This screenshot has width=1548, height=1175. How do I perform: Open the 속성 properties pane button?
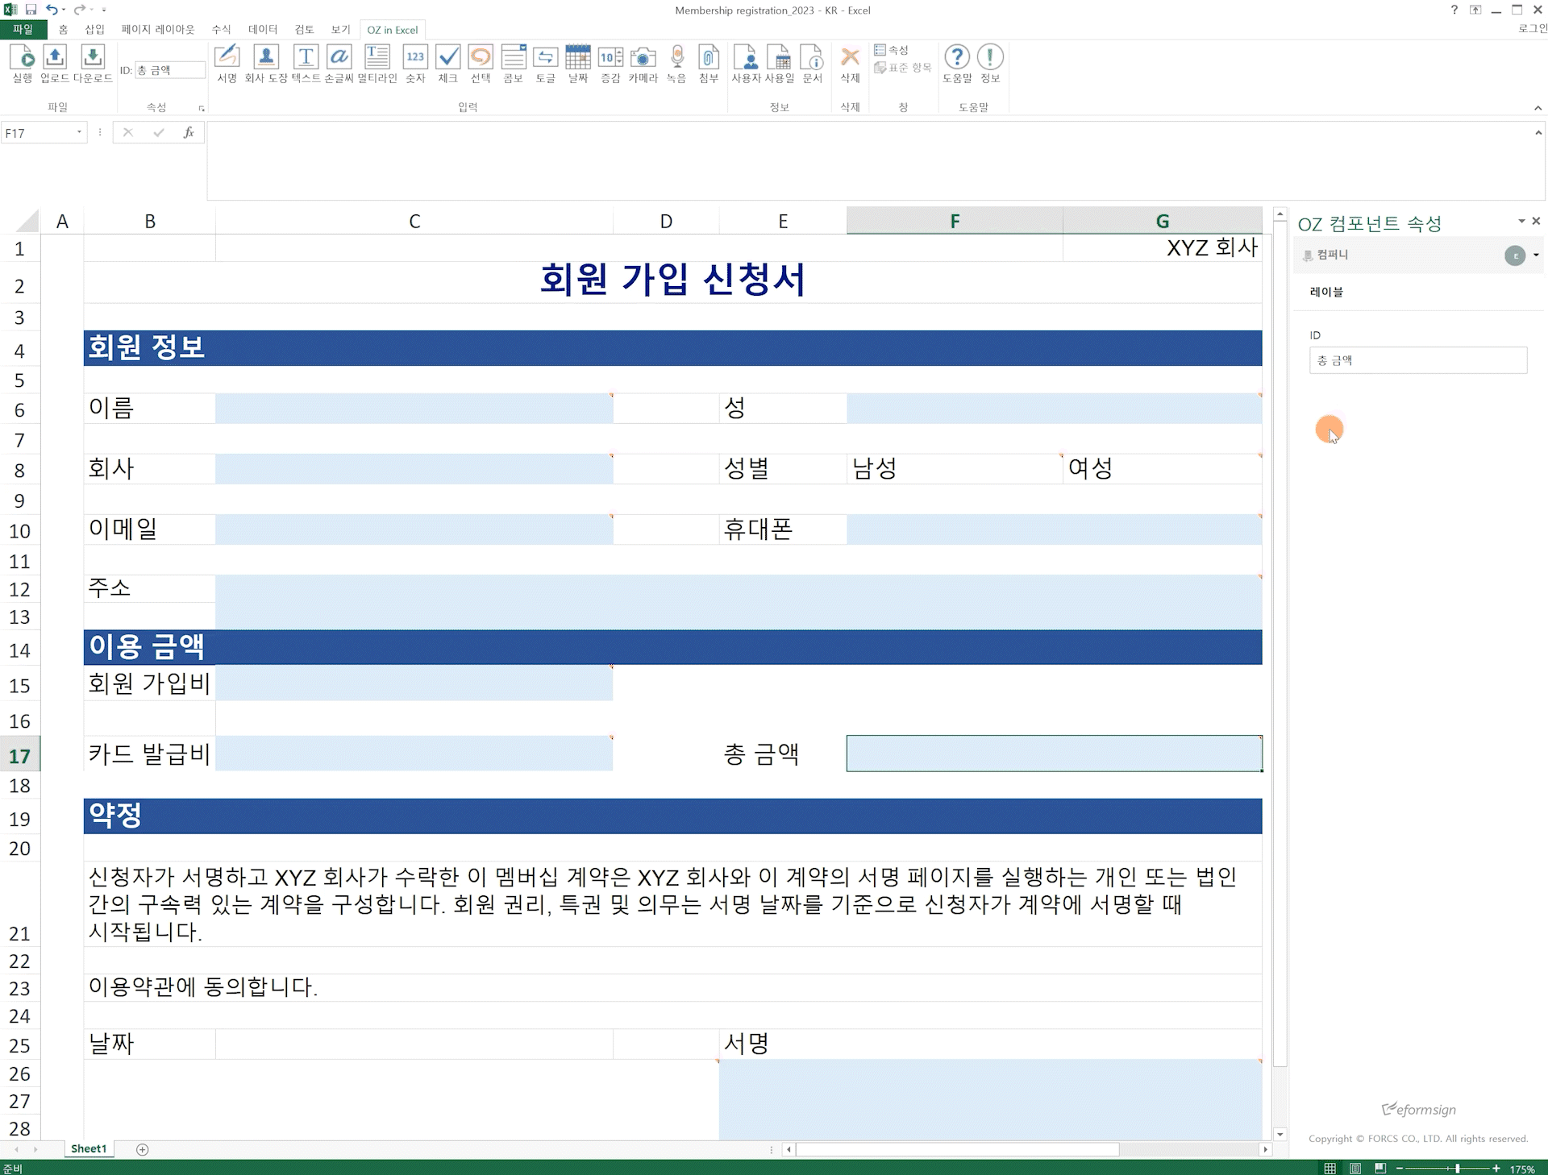tap(892, 50)
